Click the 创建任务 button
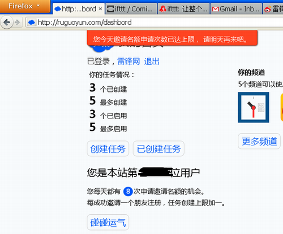 [108, 149]
